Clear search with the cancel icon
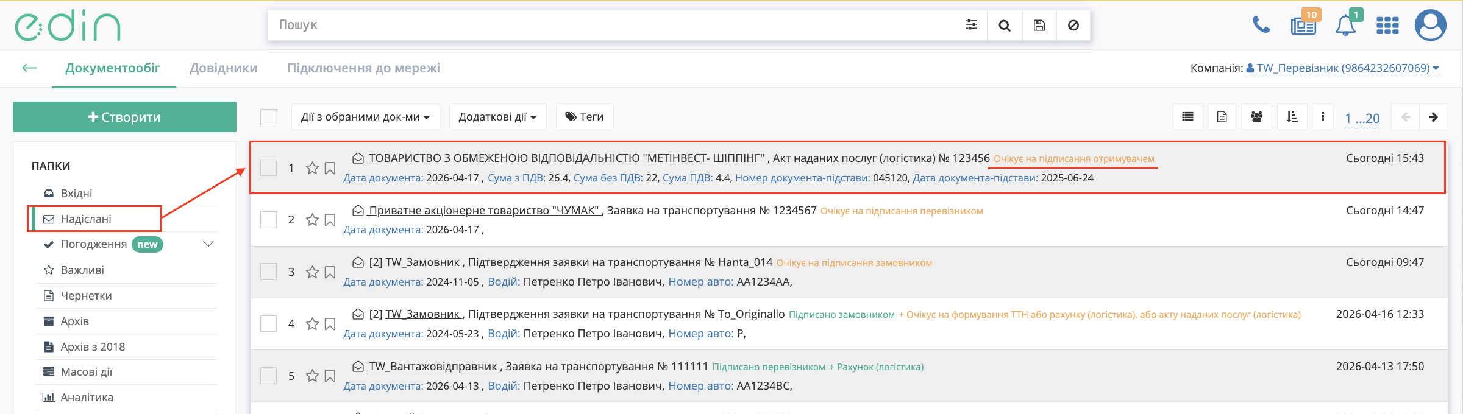 1073,26
